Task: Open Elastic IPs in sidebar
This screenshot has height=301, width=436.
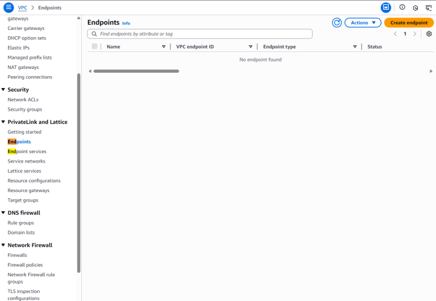Action: tap(19, 47)
